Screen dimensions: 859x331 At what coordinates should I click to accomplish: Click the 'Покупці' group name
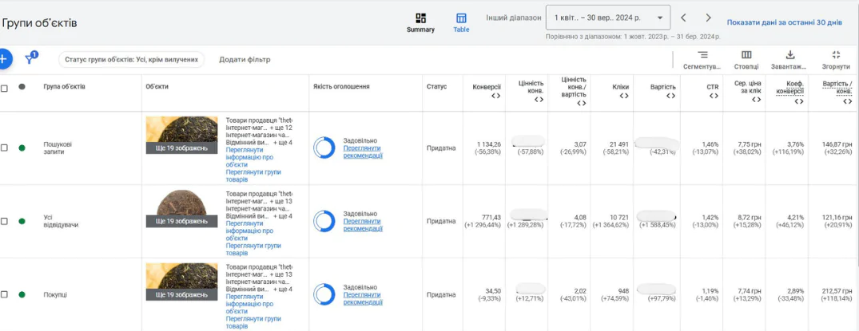[x=55, y=294]
